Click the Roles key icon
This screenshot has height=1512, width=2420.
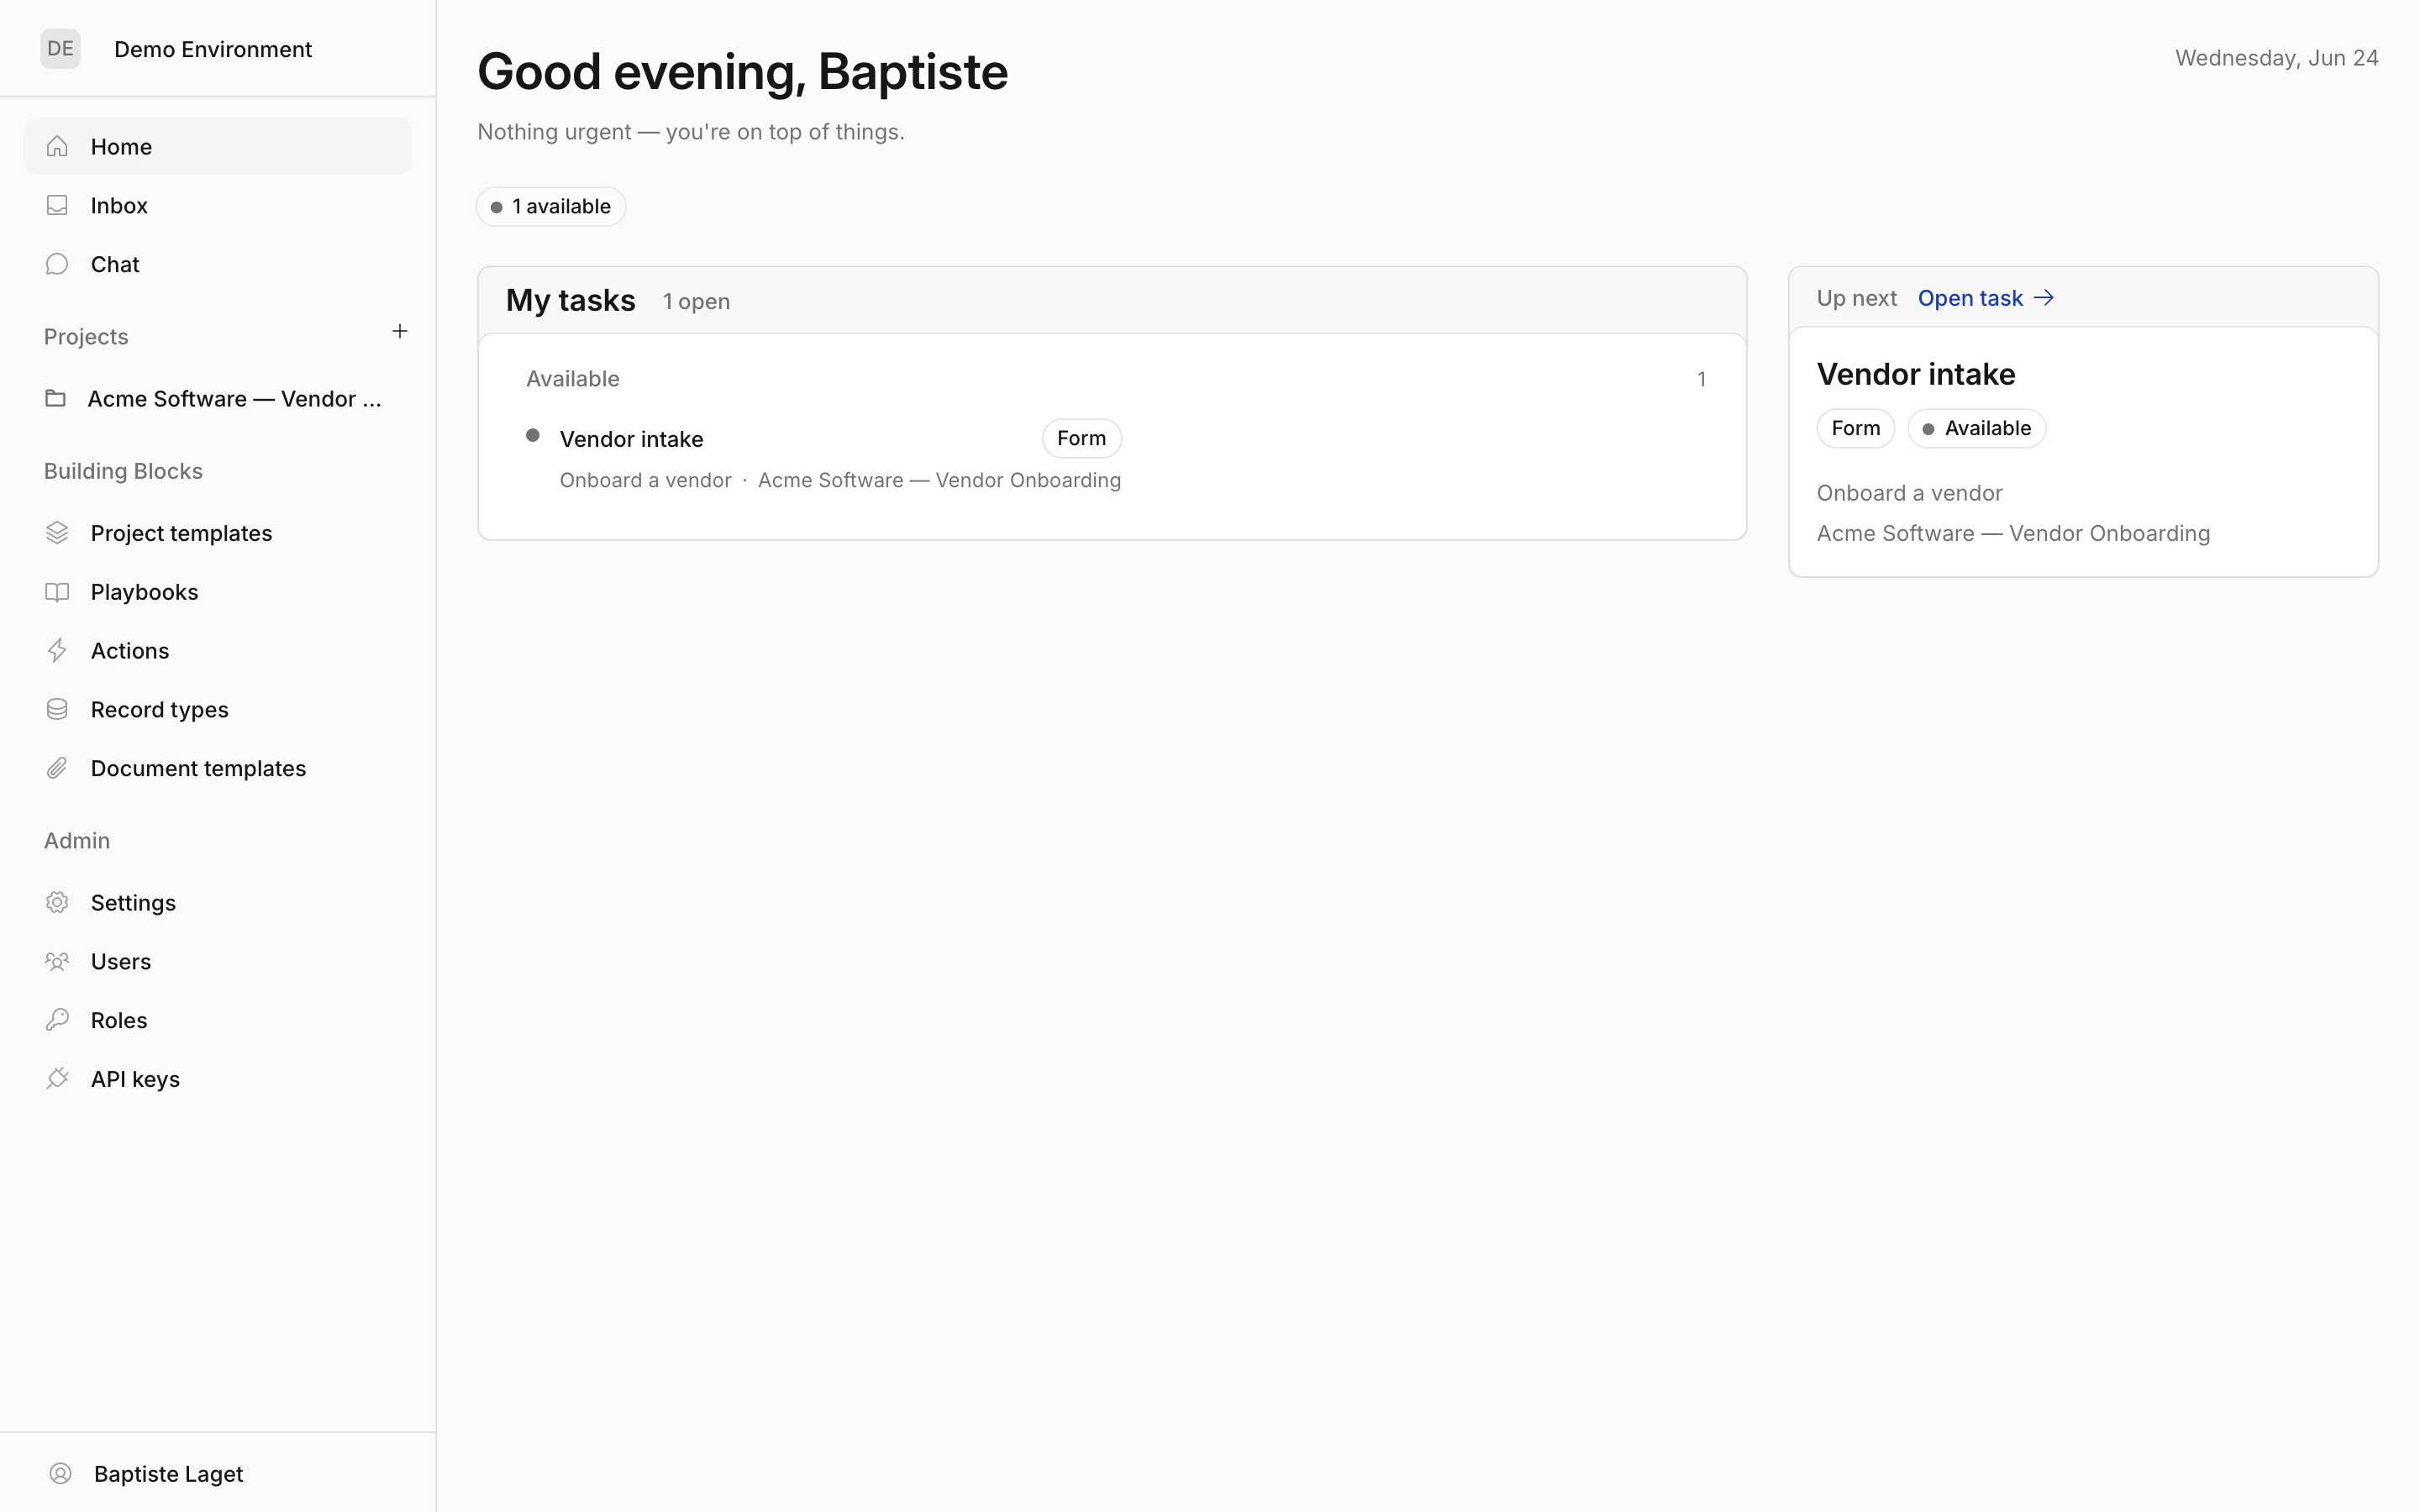57,1020
